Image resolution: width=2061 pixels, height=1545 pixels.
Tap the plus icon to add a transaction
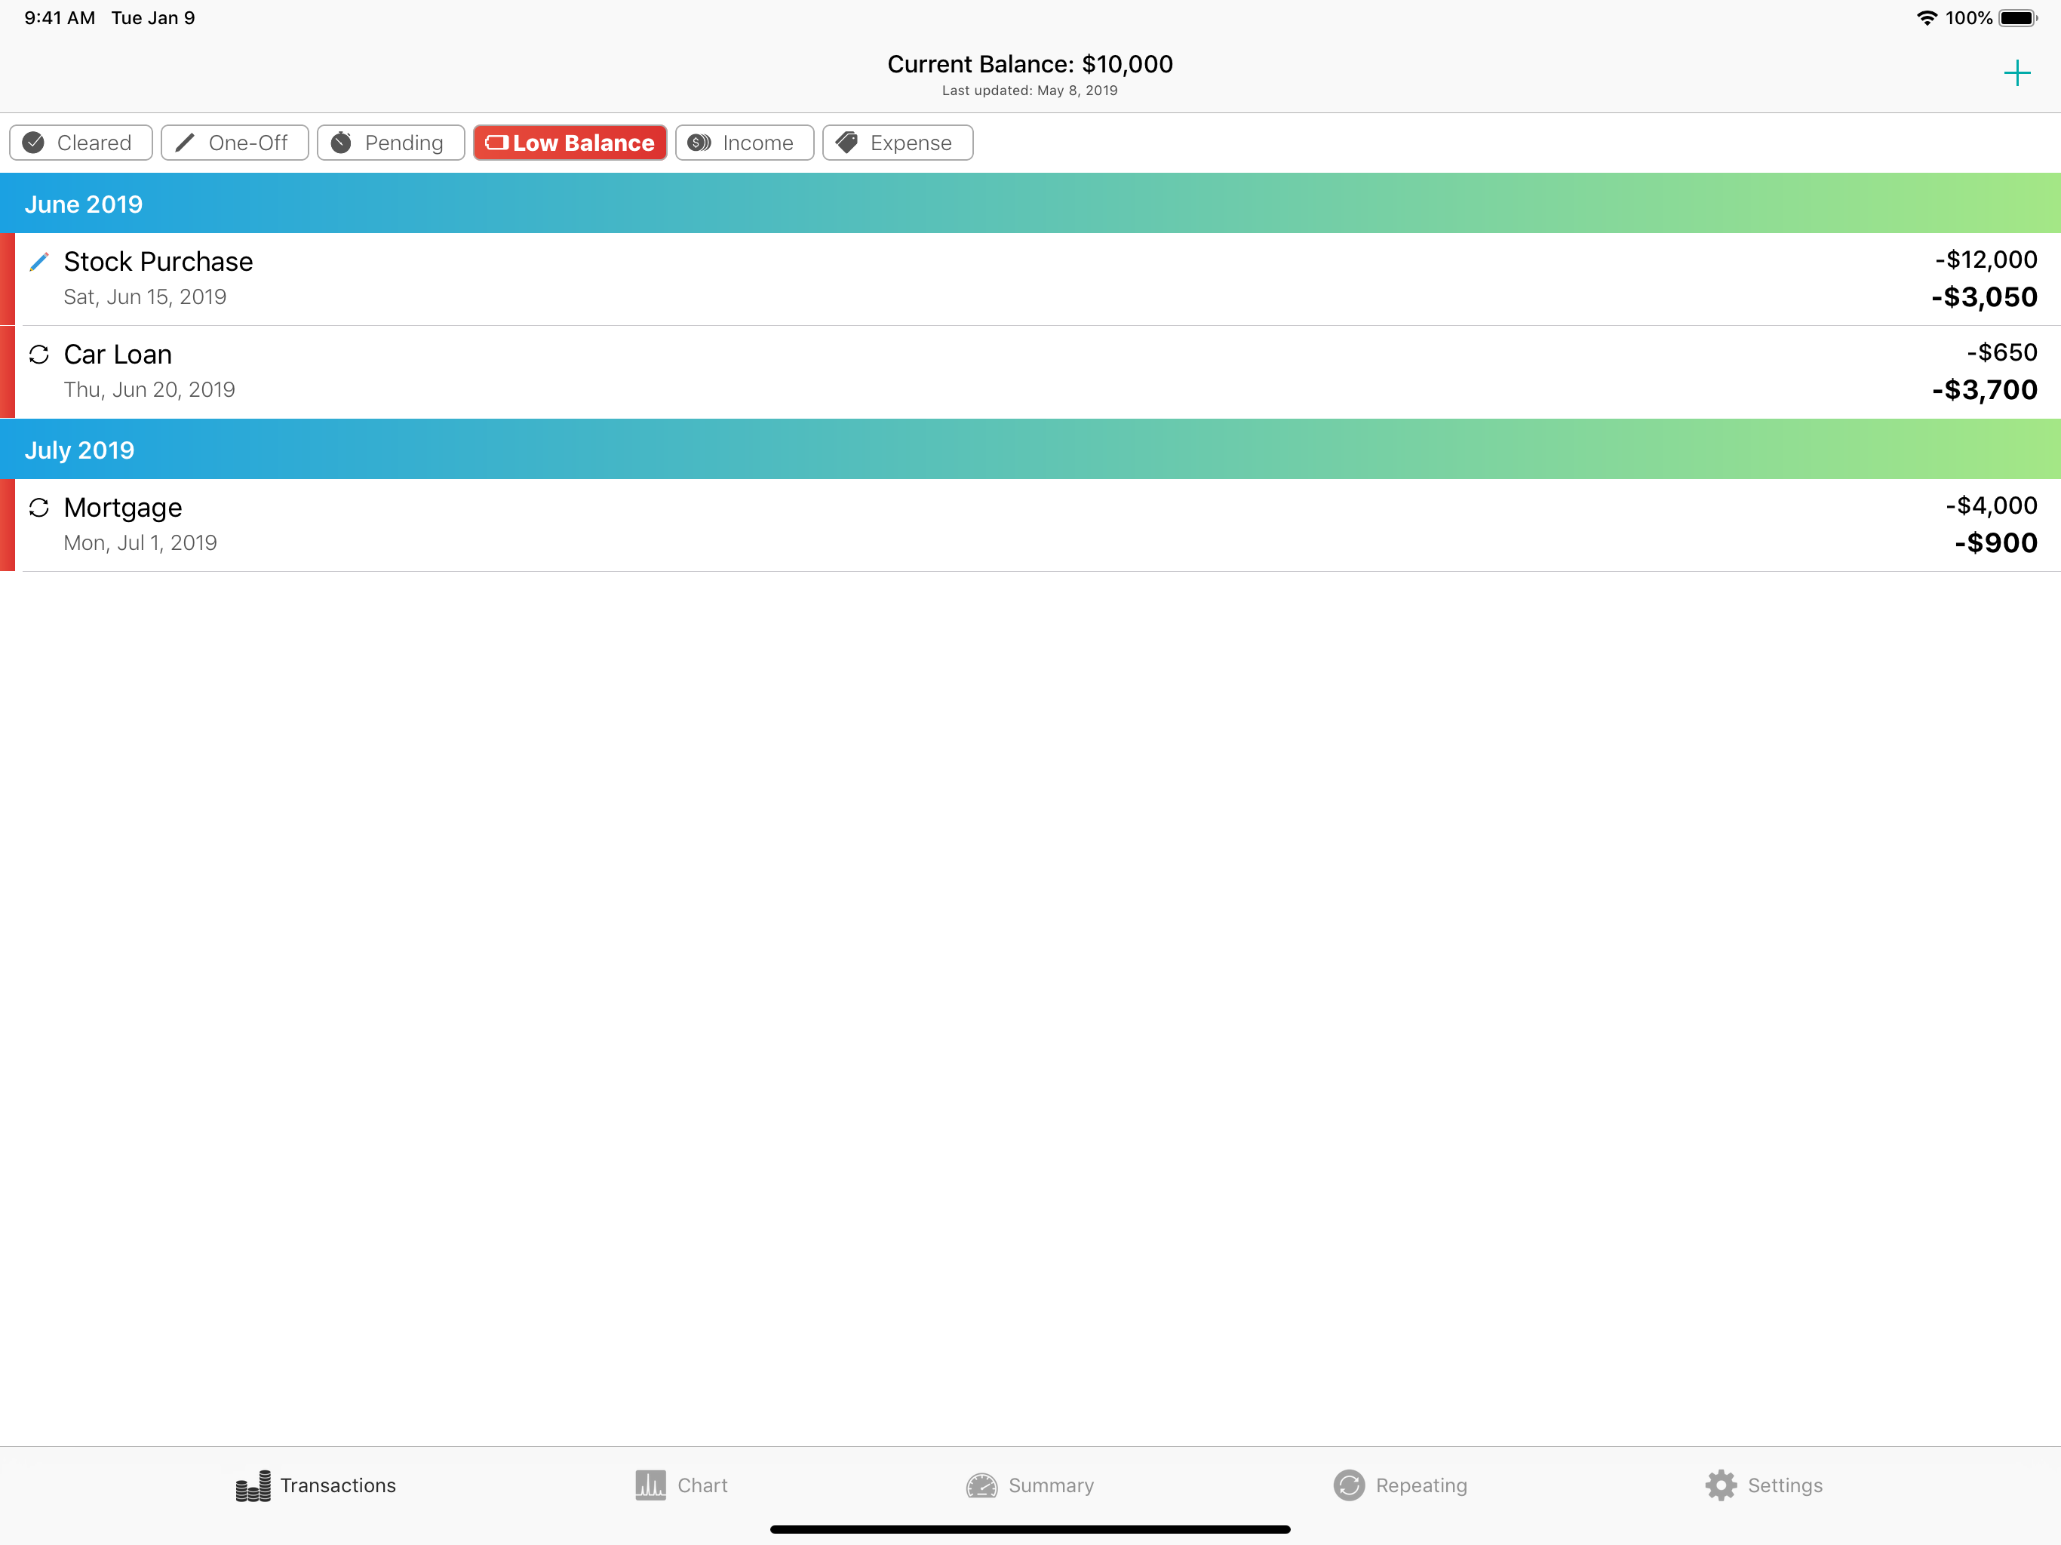2016,72
